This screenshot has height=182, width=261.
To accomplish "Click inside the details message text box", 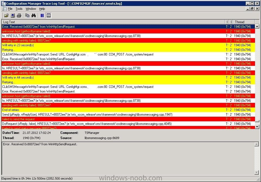I will pos(128,158).
